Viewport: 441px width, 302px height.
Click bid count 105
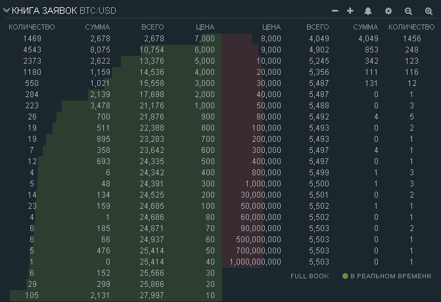(32, 295)
